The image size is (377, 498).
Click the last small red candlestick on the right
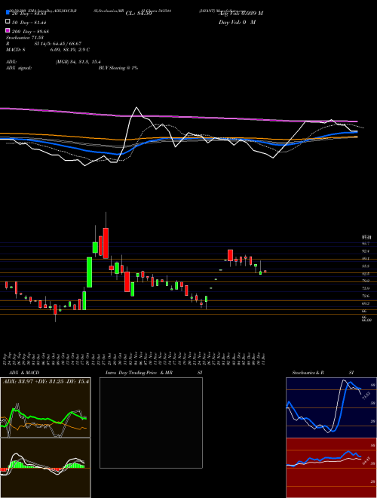point(265,271)
